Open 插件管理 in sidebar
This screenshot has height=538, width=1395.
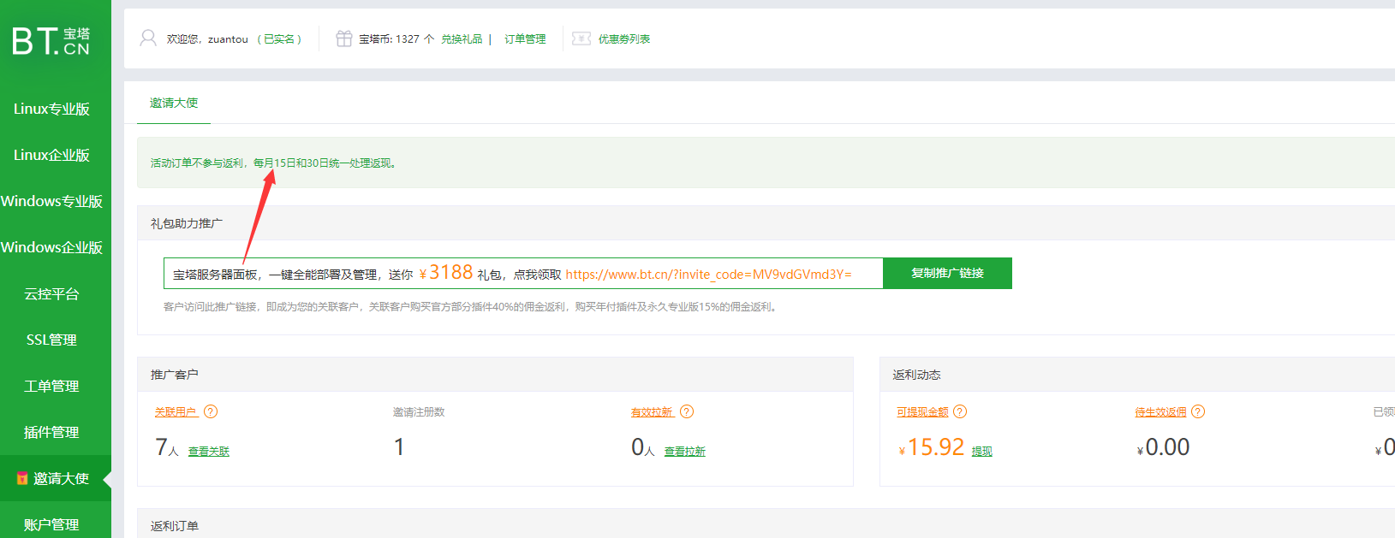coord(51,432)
